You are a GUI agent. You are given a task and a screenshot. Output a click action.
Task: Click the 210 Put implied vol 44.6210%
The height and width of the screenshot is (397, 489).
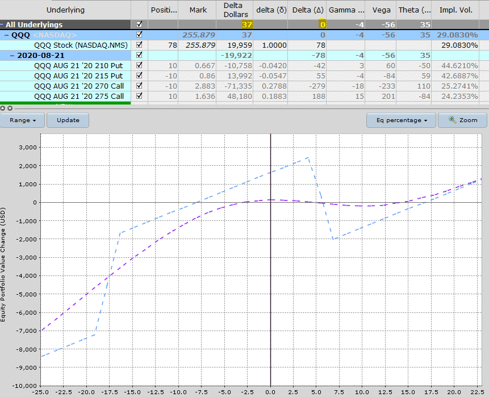click(459, 66)
